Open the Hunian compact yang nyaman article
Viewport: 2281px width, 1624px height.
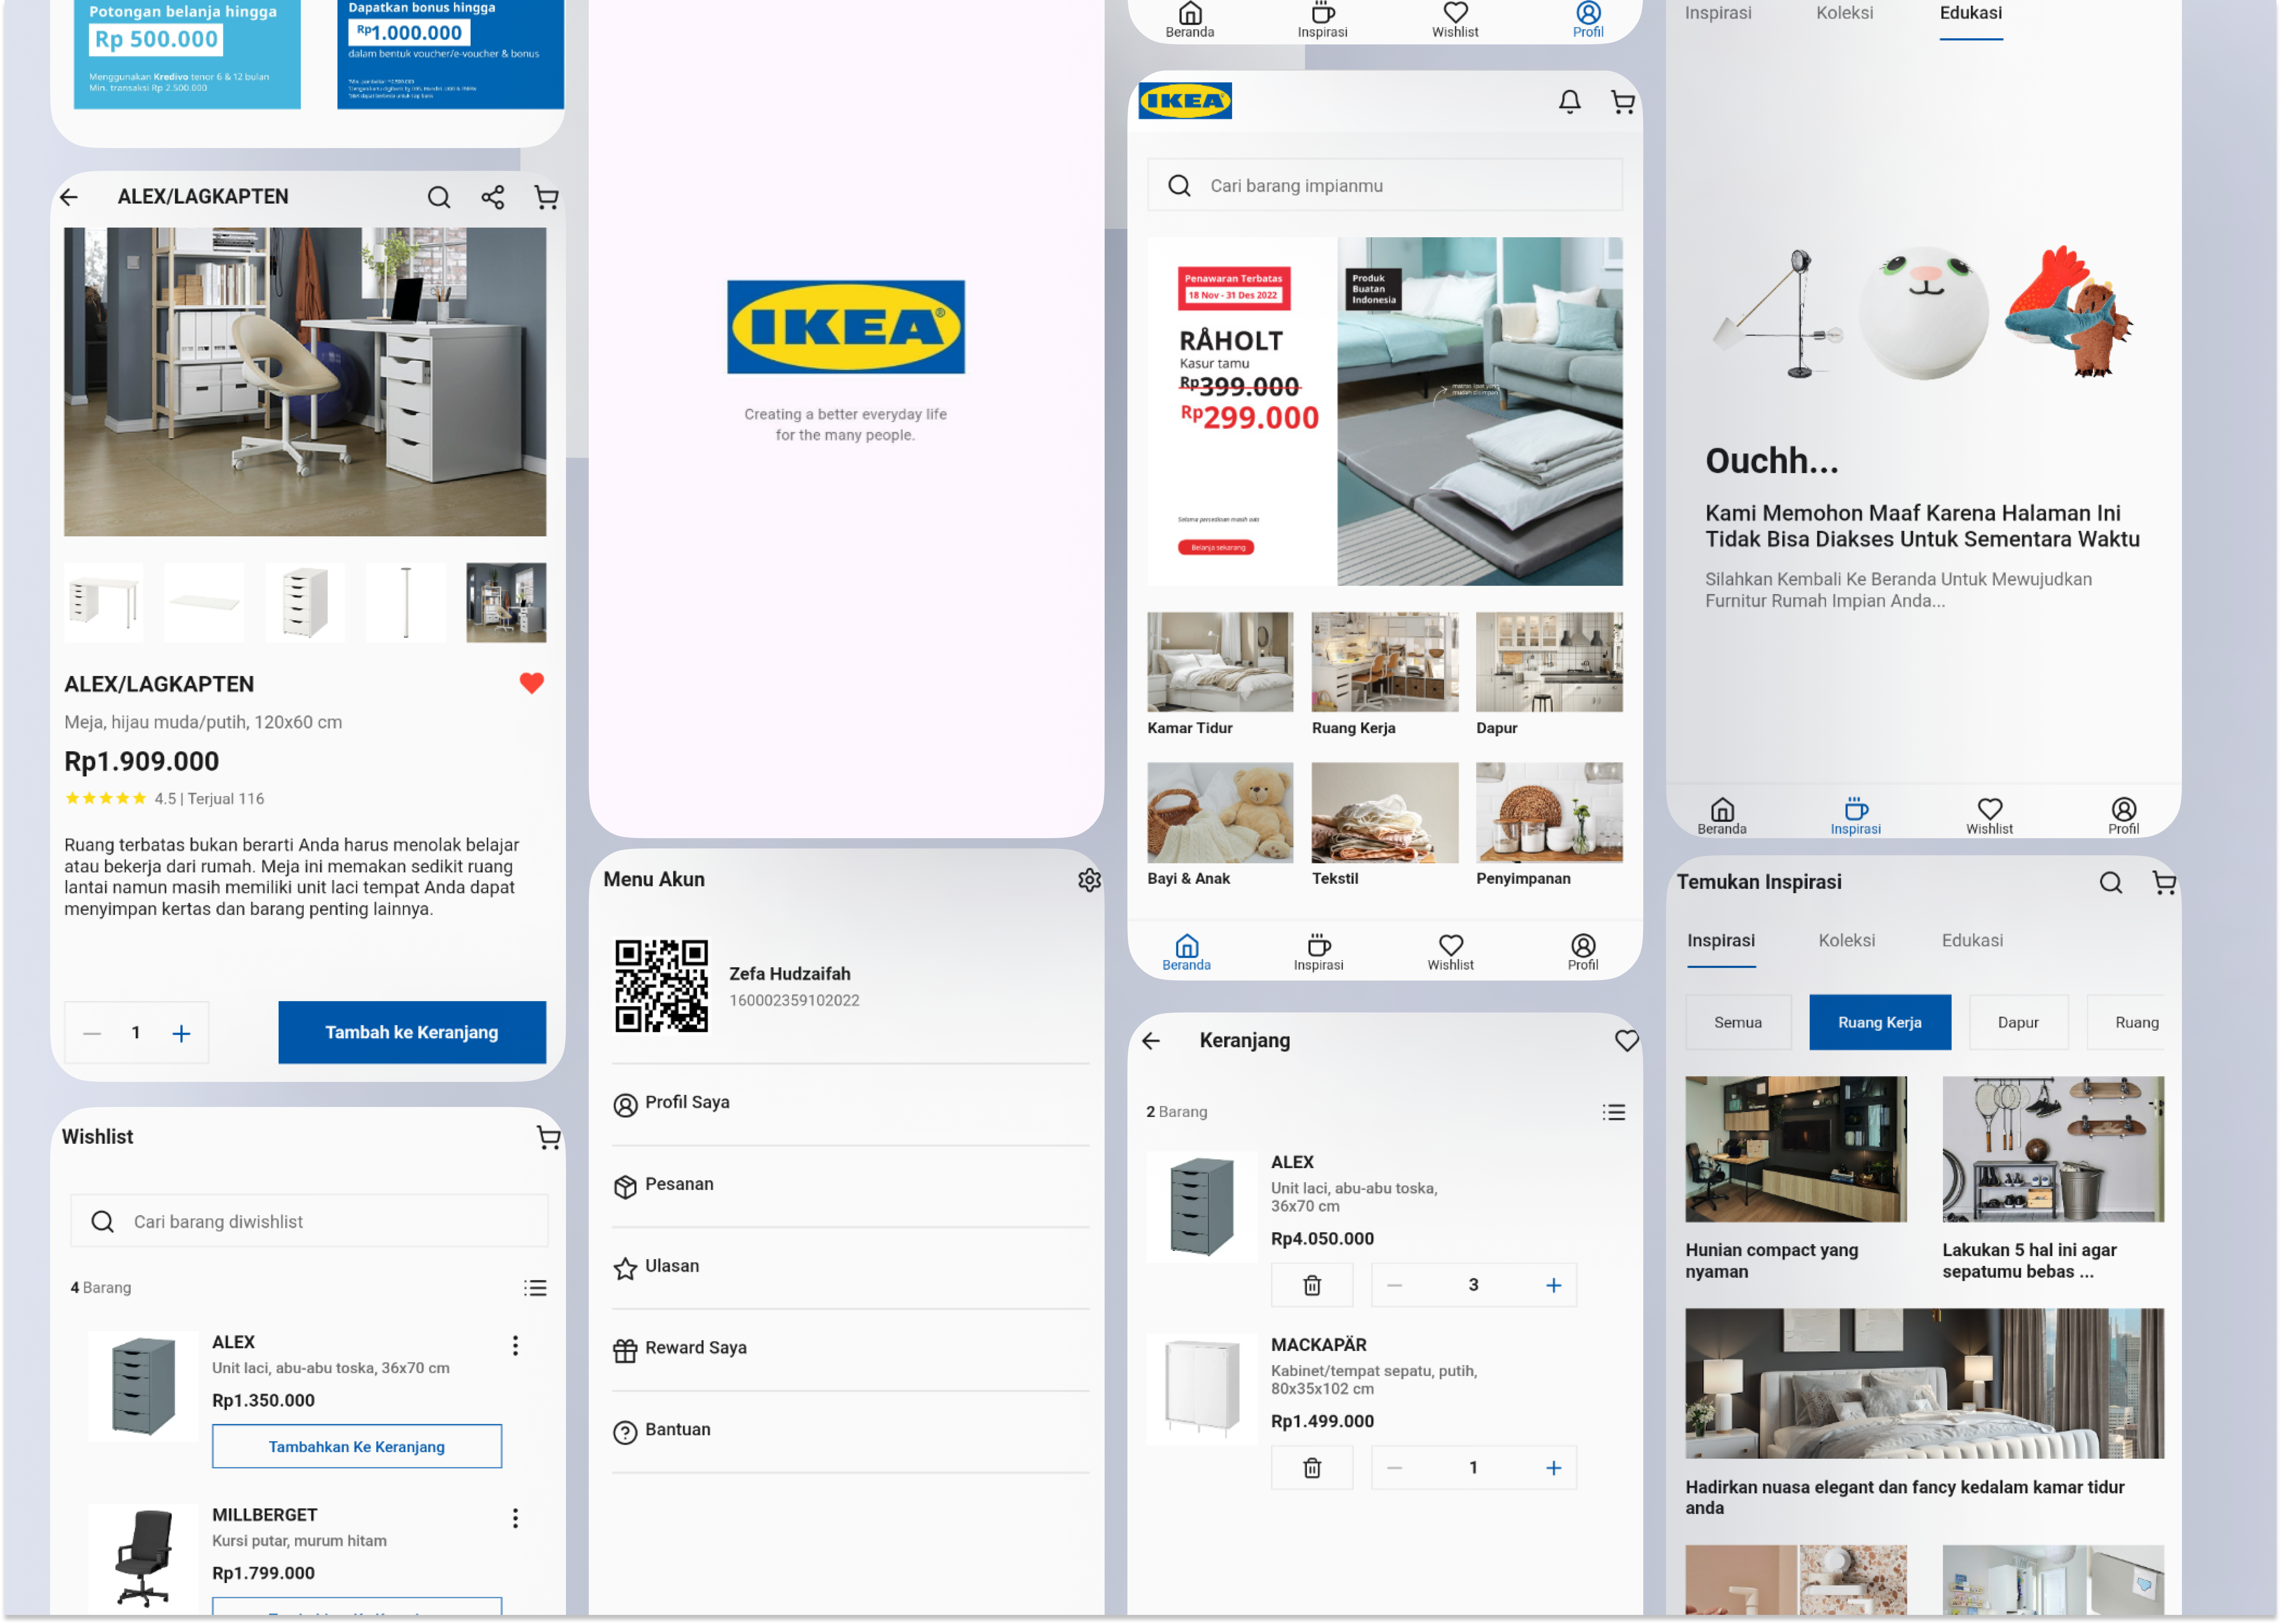1796,1180
